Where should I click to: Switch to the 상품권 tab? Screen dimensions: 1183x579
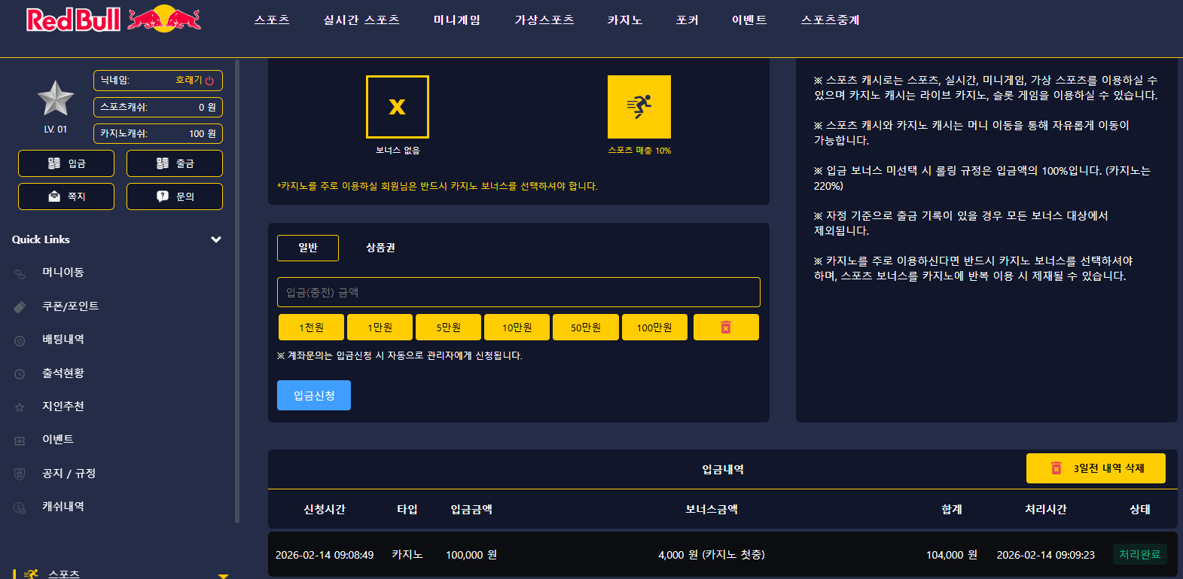[x=380, y=248]
